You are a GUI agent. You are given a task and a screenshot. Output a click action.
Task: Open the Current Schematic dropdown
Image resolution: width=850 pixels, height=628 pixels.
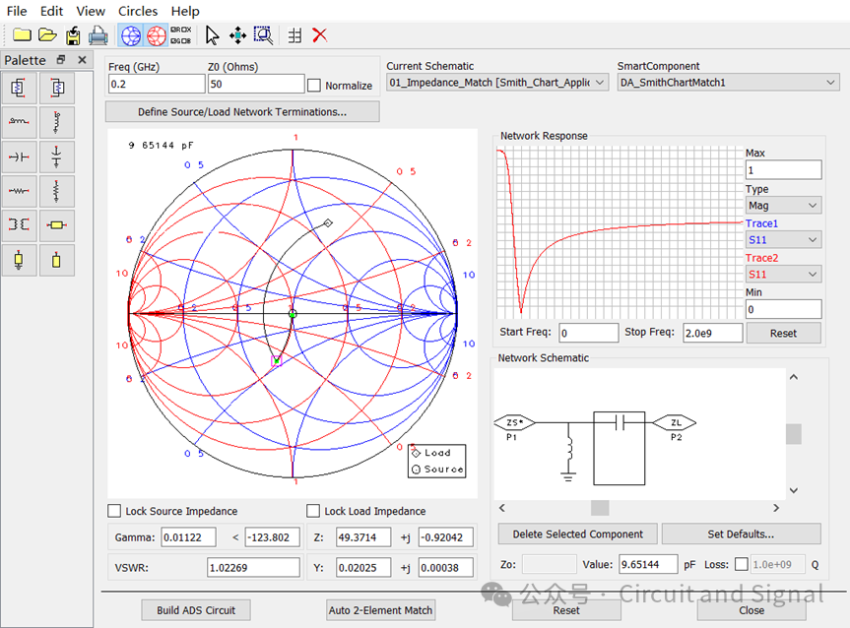[x=497, y=83]
